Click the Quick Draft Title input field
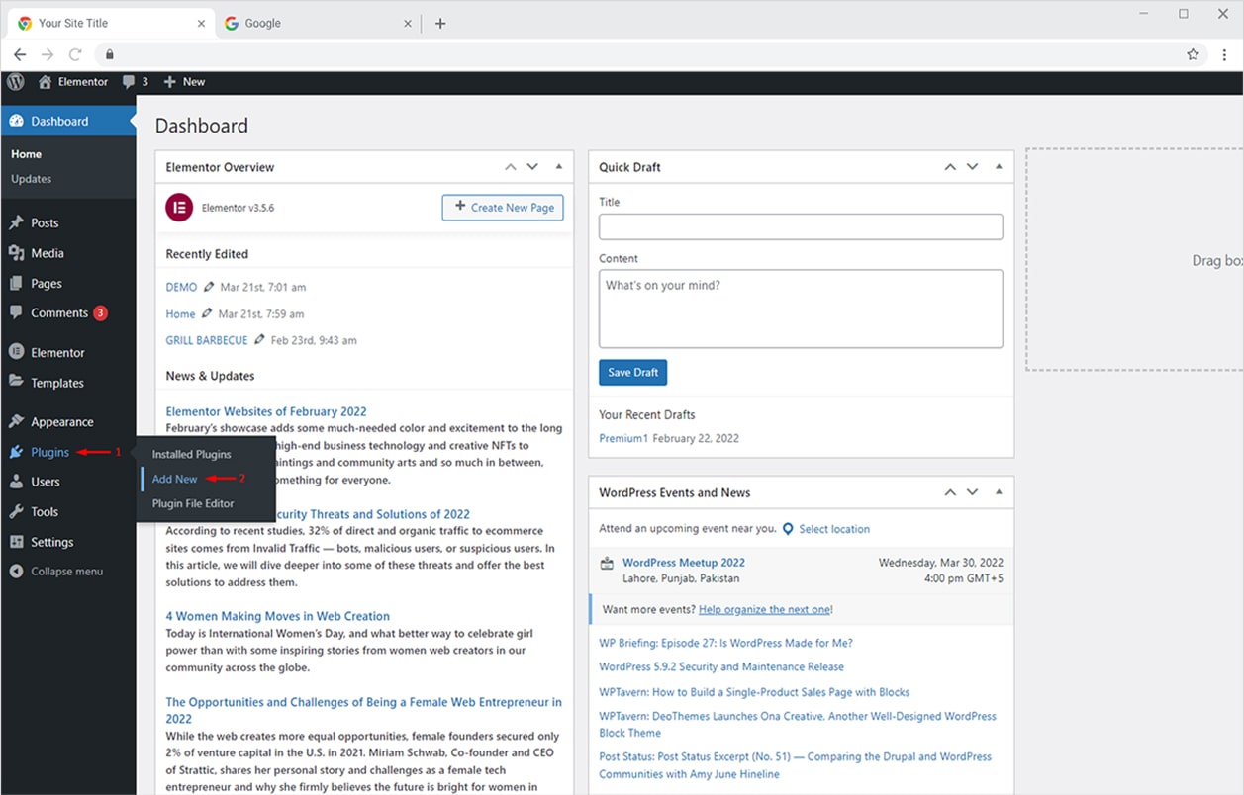 point(800,226)
